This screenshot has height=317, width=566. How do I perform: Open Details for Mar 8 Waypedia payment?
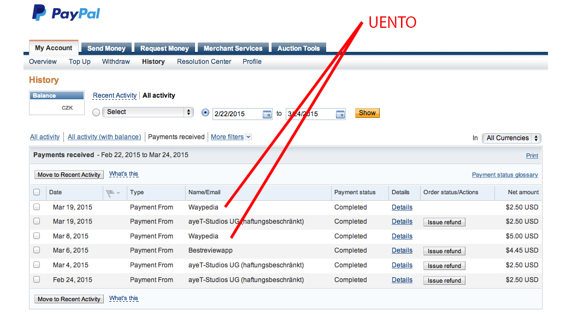tap(402, 236)
